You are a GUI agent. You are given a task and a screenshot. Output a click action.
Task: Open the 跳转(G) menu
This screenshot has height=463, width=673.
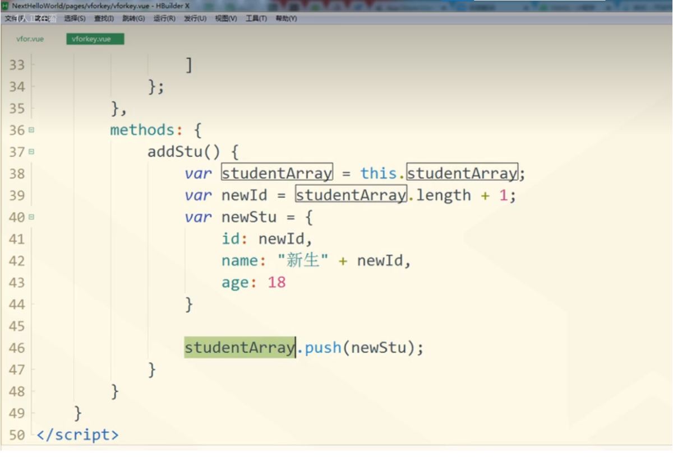click(x=133, y=18)
